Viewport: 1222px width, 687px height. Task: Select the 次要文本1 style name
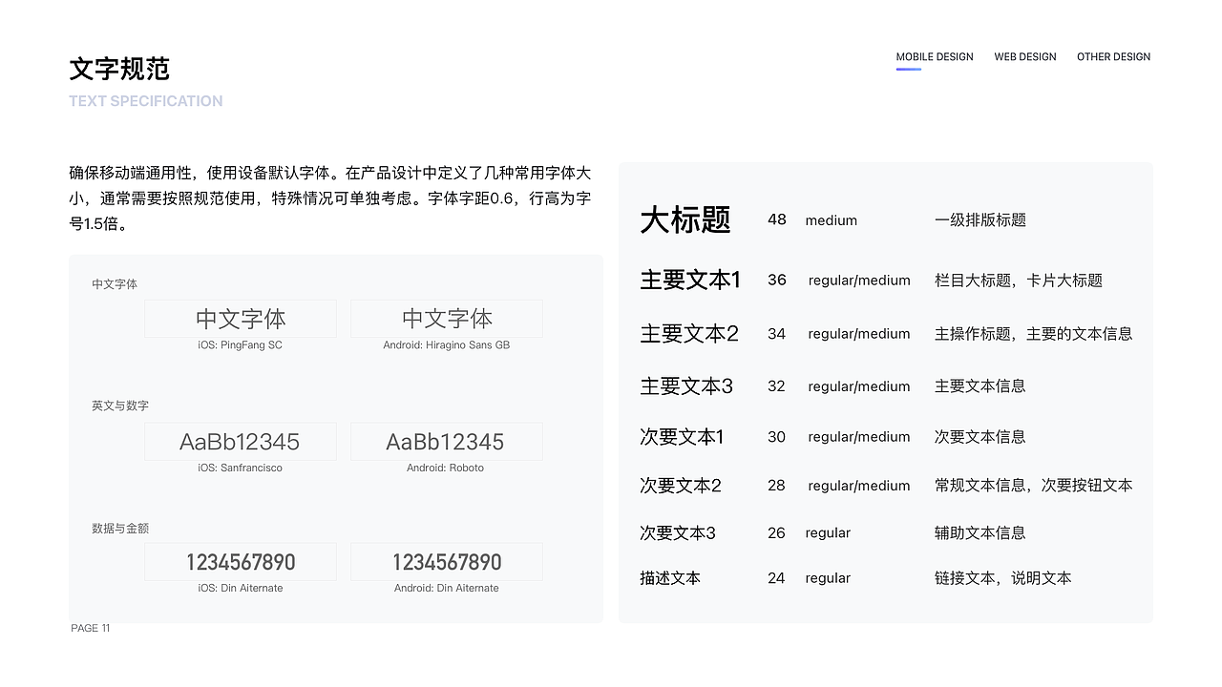(x=682, y=437)
